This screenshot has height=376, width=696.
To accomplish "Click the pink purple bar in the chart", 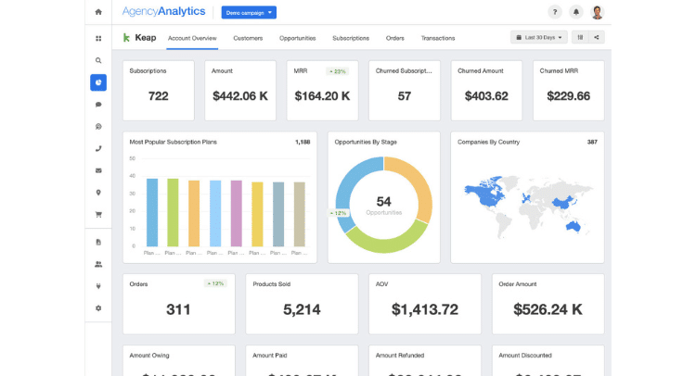I will (x=236, y=213).
